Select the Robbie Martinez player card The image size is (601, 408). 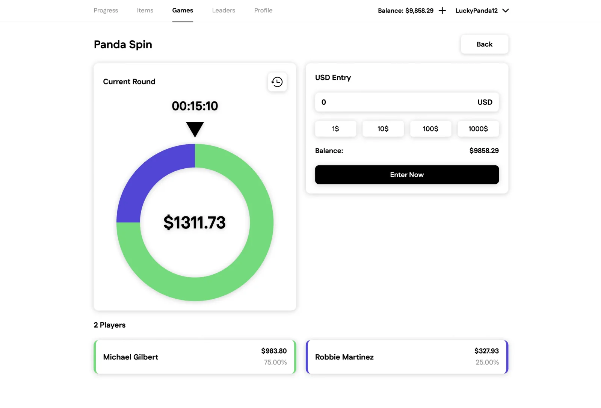pyautogui.click(x=407, y=357)
